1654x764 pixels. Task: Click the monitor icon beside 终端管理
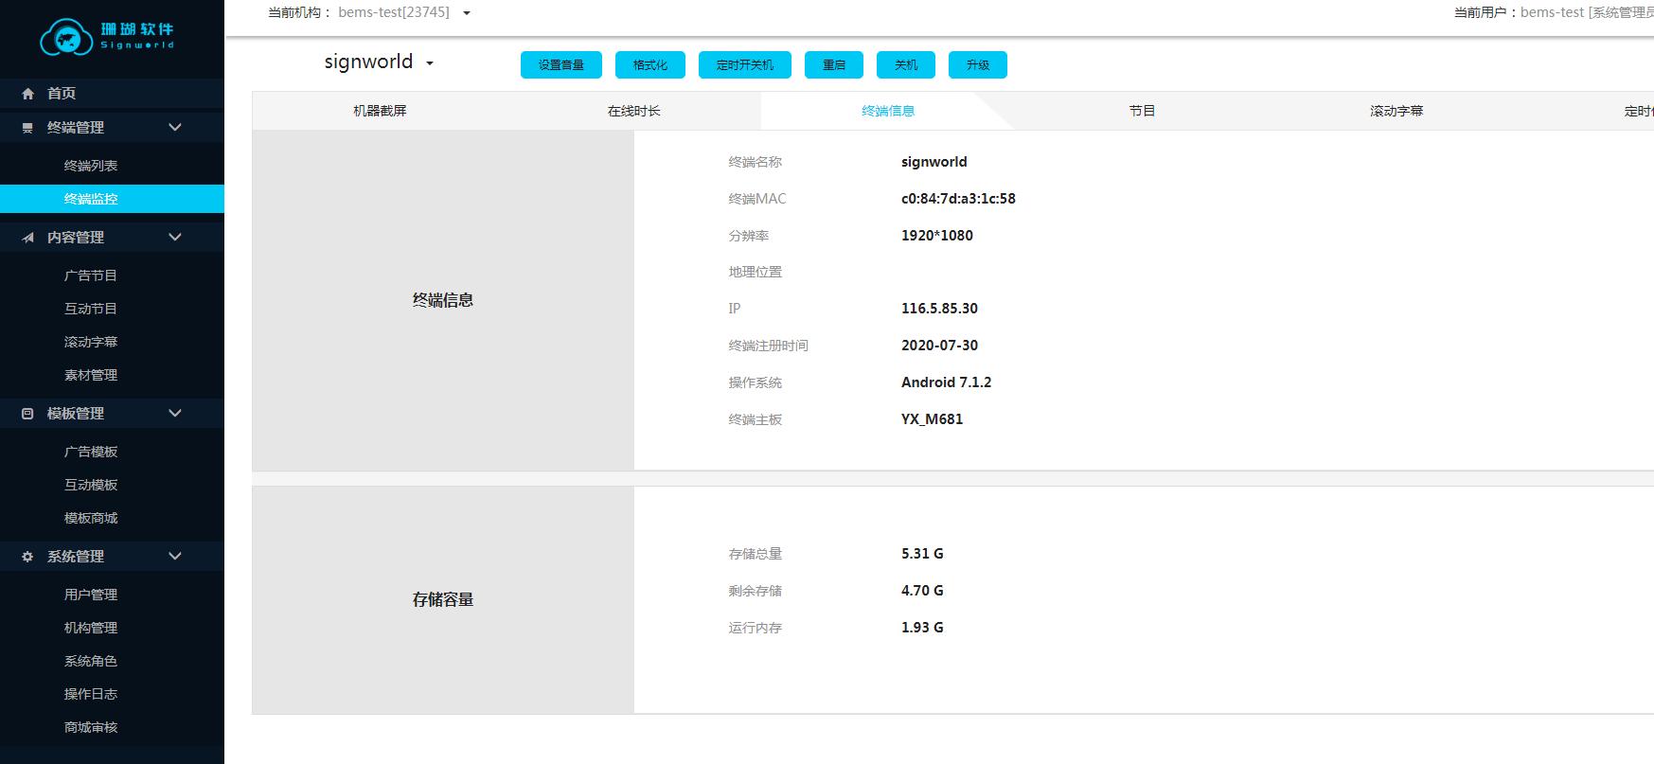pyautogui.click(x=27, y=128)
